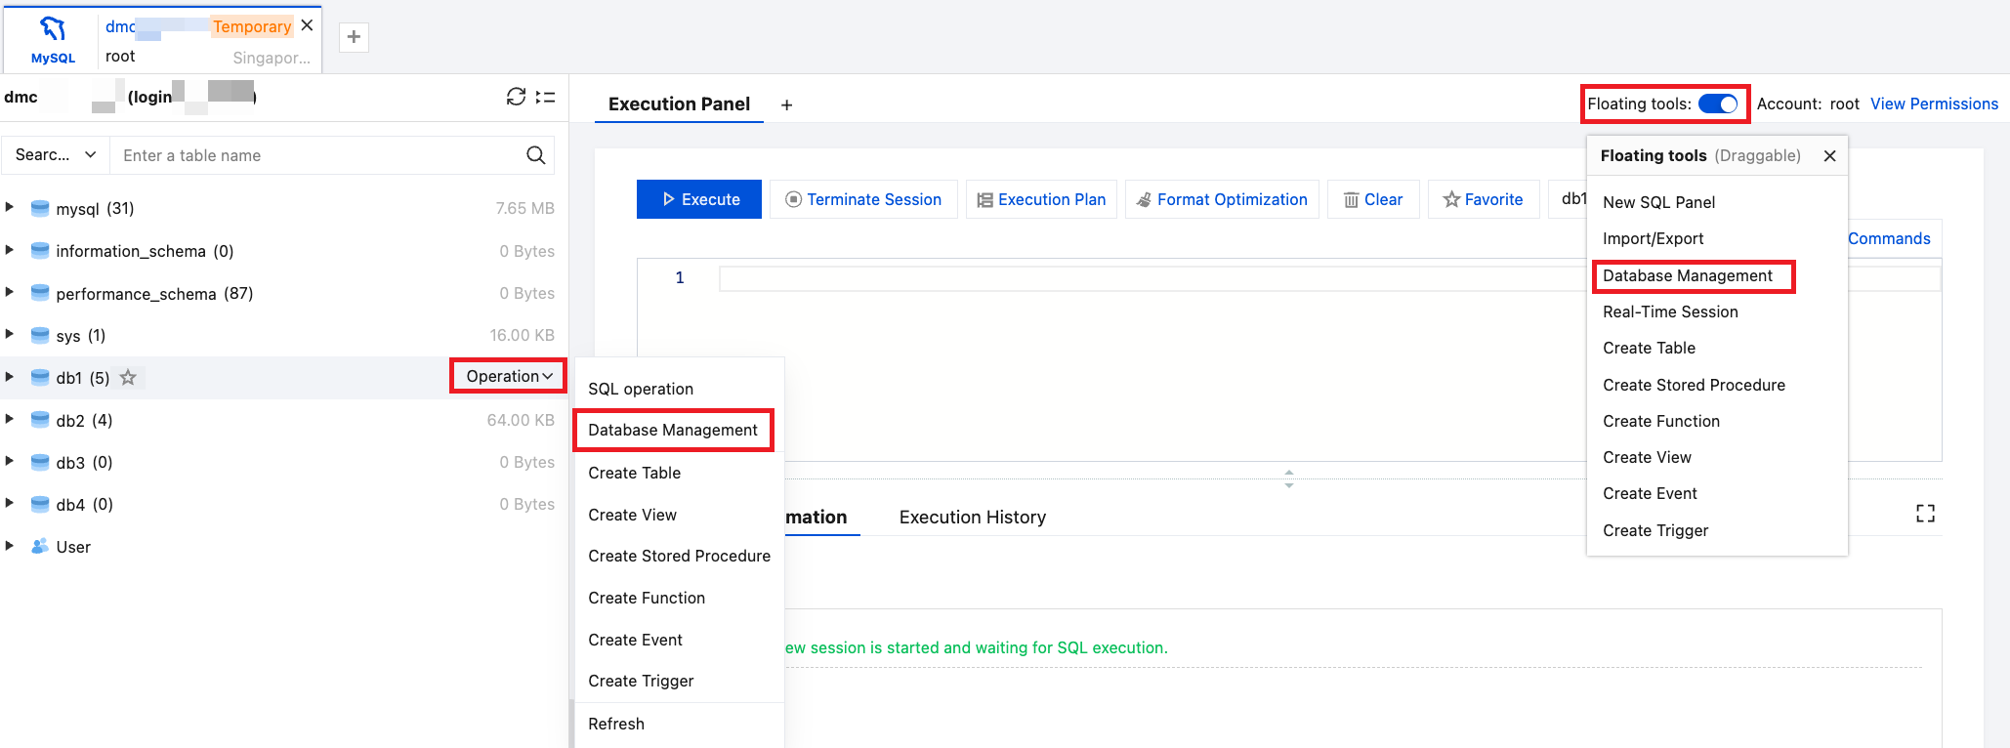
Task: Open the Operation dropdown for db1
Action: tap(508, 376)
